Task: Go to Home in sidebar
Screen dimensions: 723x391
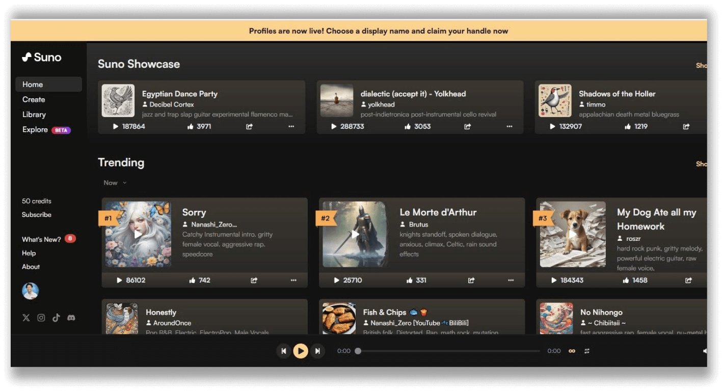Action: point(48,85)
